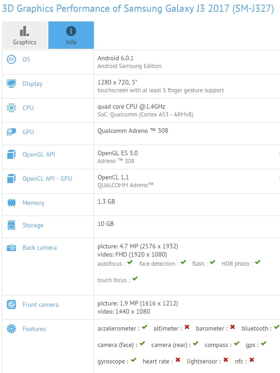
Task: Click the Storage label
Action: (x=33, y=225)
